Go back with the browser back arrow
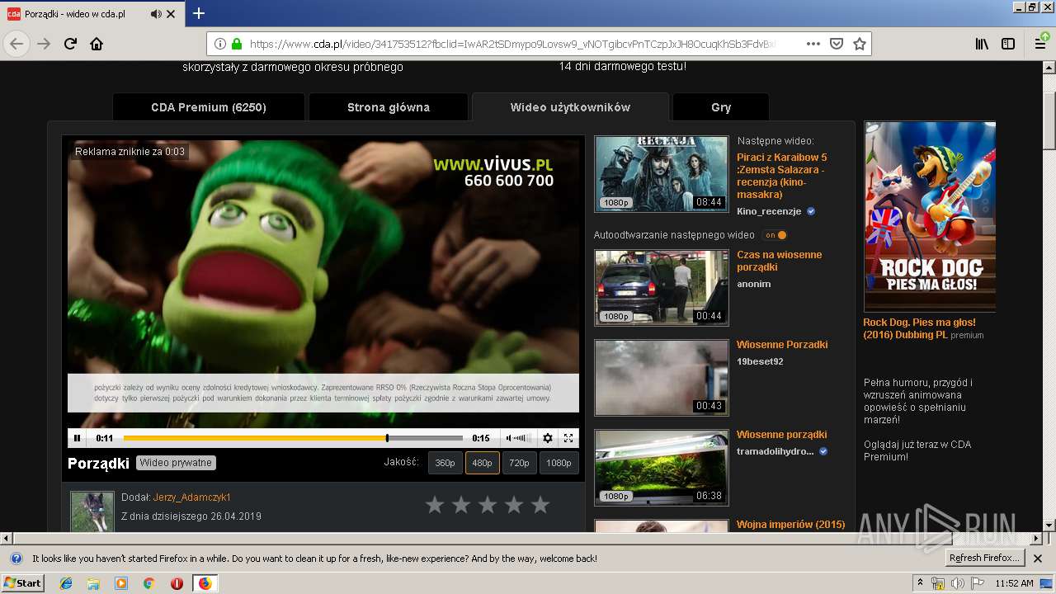 16,44
